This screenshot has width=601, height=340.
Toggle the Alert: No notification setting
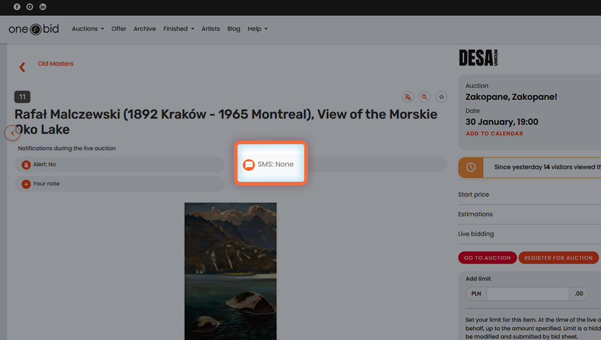point(120,164)
